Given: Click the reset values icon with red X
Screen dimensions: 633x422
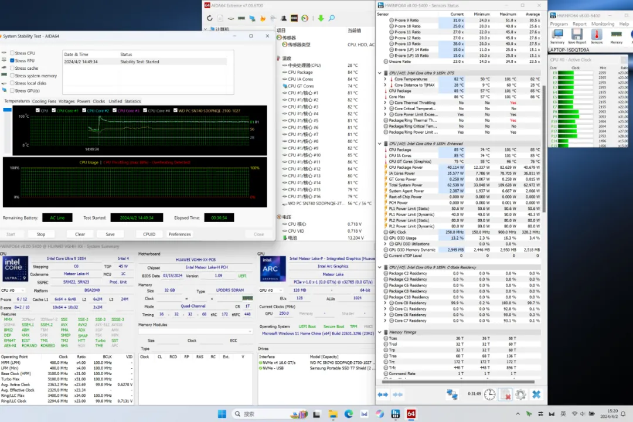Looking at the screenshot, I should [x=505, y=394].
